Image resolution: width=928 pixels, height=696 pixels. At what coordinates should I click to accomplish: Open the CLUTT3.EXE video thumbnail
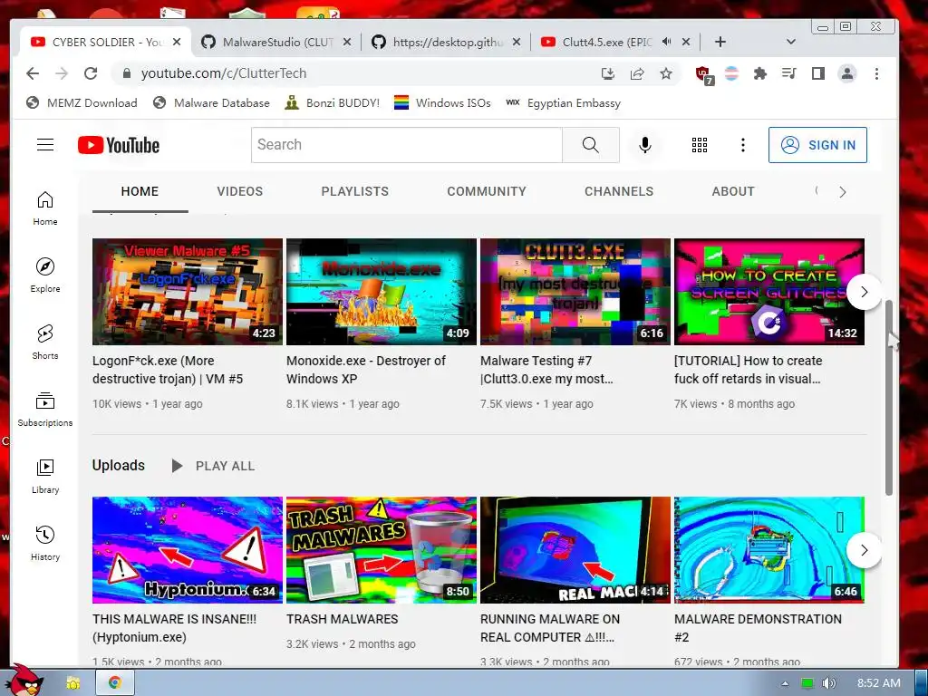pos(575,292)
